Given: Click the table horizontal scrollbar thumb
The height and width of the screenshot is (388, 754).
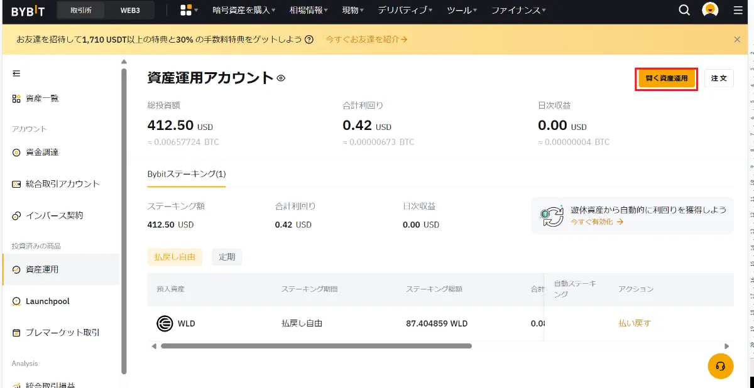Looking at the screenshot, I should point(316,346).
